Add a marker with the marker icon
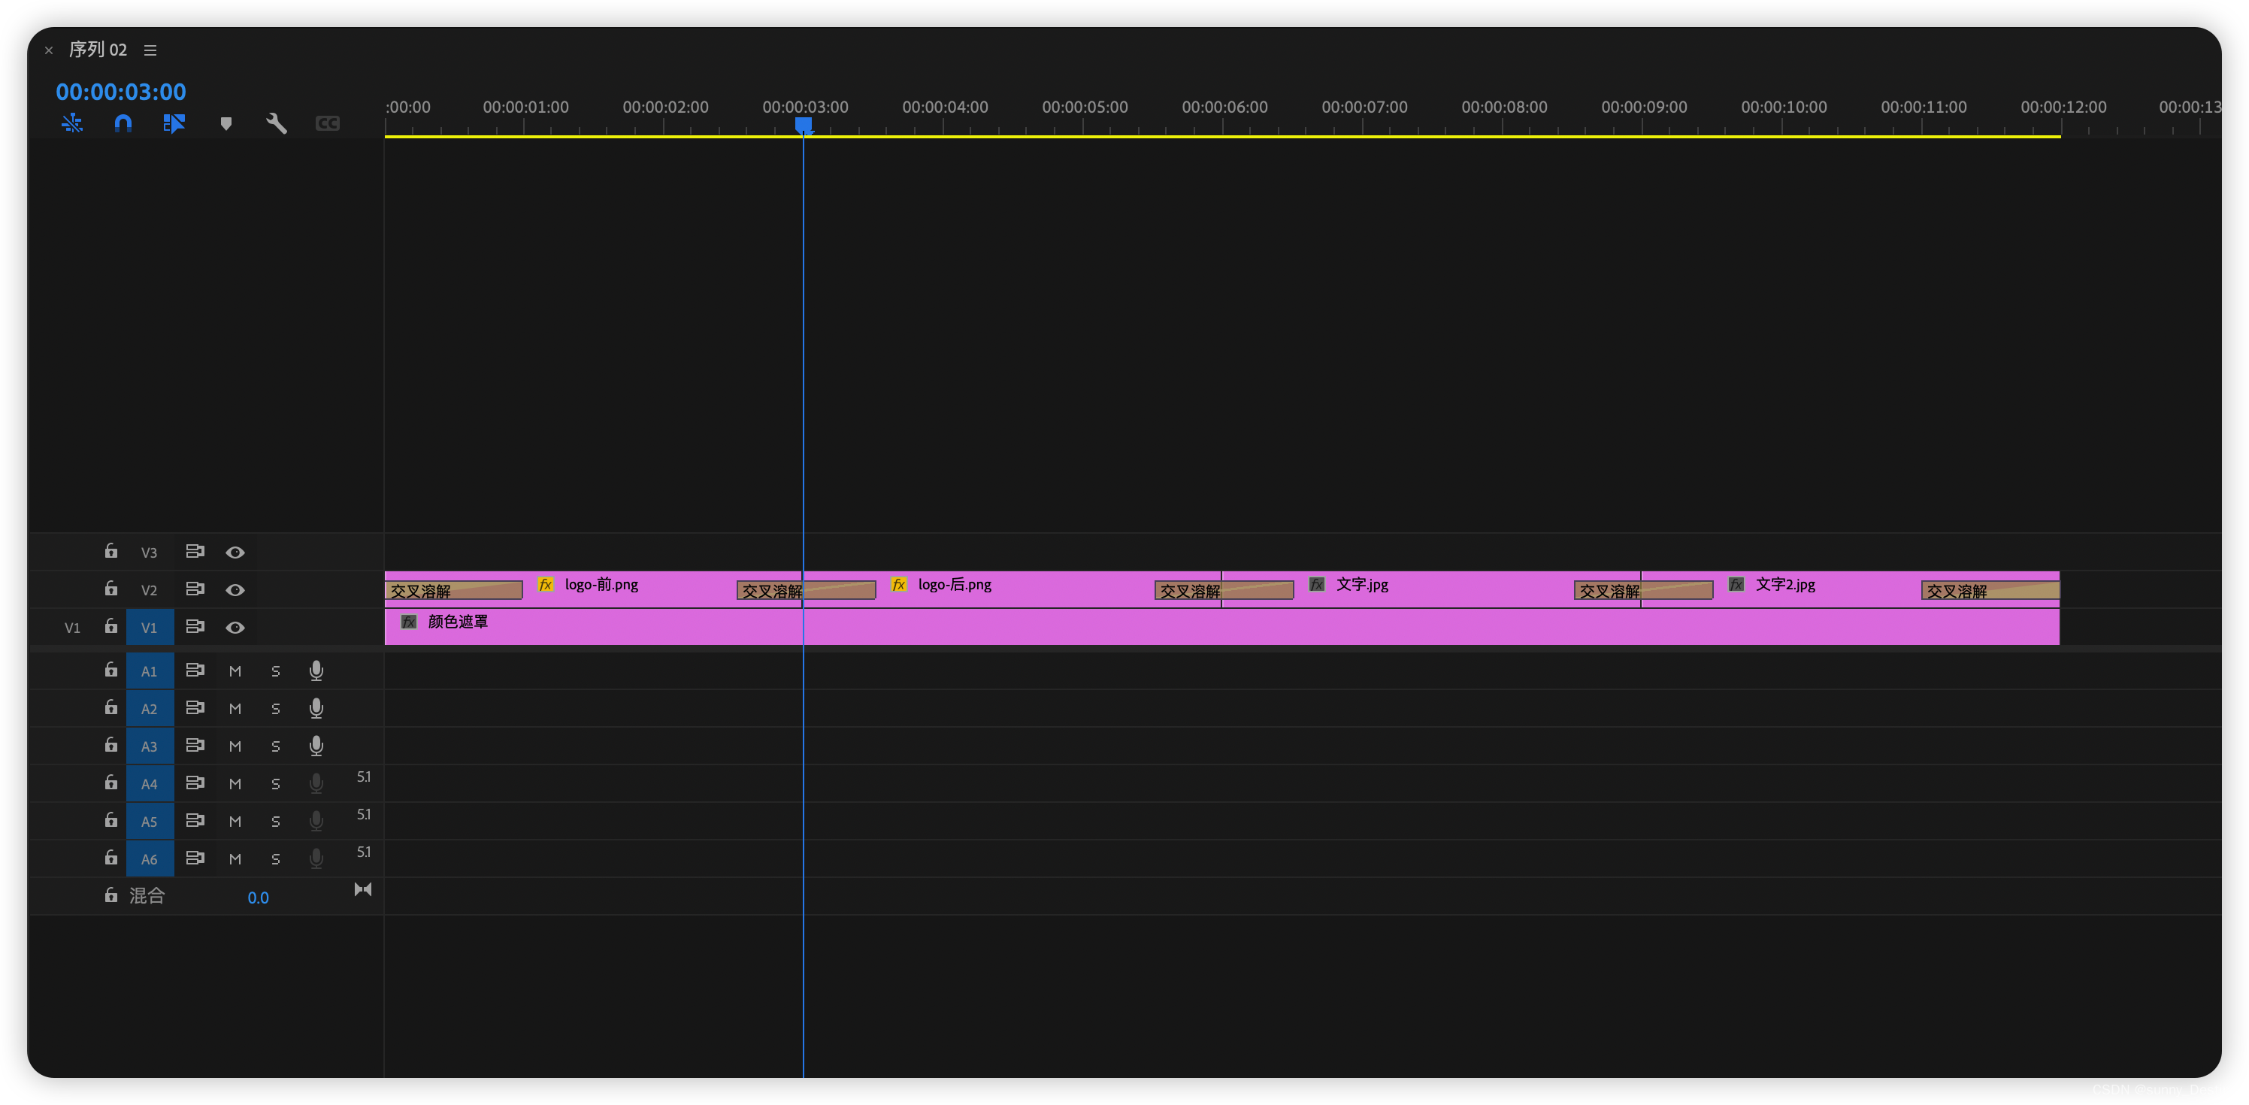 click(x=226, y=124)
